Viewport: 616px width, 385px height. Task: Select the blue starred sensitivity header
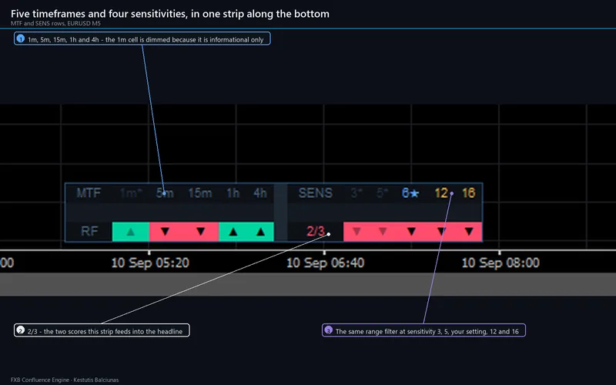[410, 193]
